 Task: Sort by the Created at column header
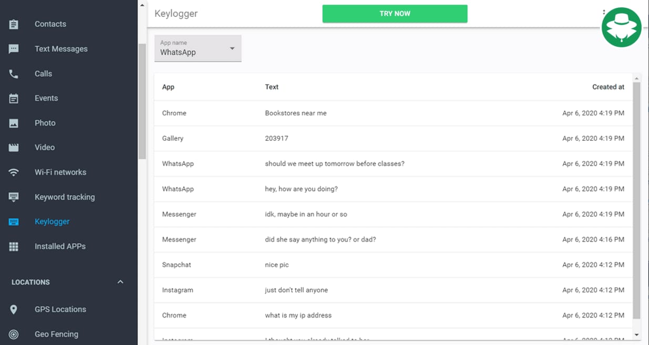(608, 87)
